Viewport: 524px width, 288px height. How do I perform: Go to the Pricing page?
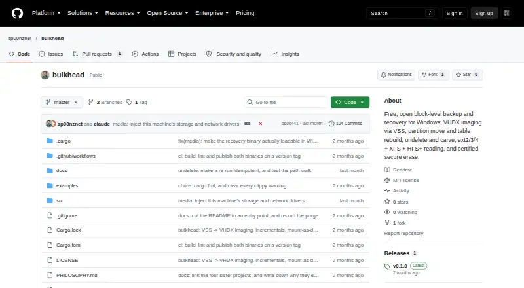click(x=245, y=13)
